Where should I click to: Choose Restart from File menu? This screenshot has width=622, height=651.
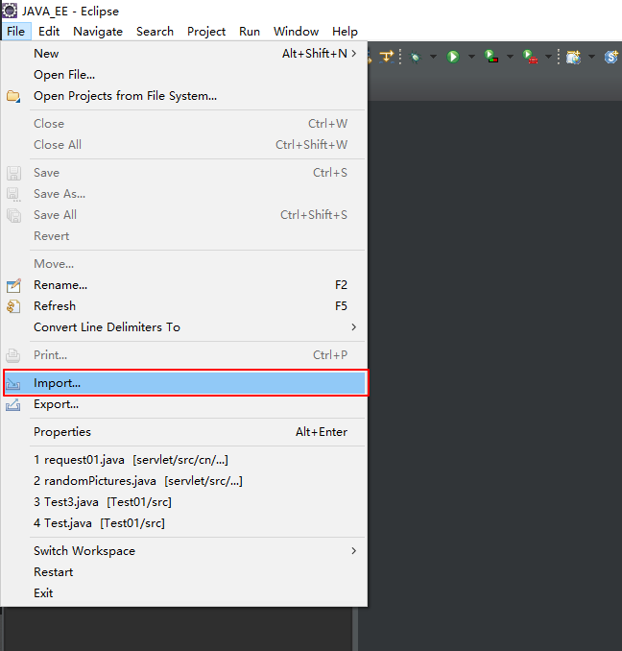[x=184, y=572]
